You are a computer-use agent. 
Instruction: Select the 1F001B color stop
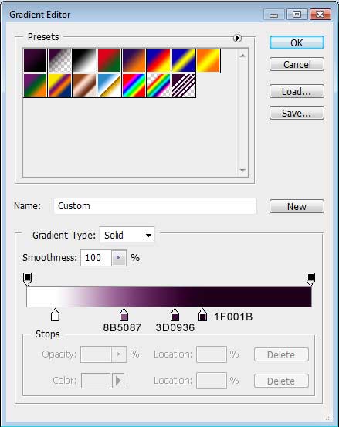[x=202, y=315]
